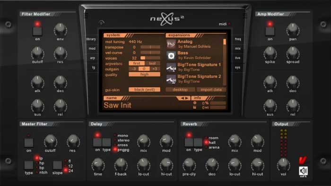This screenshot has height=186, width=331.
Task: Click the speaker icon below the red V logo
Action: click(304, 170)
